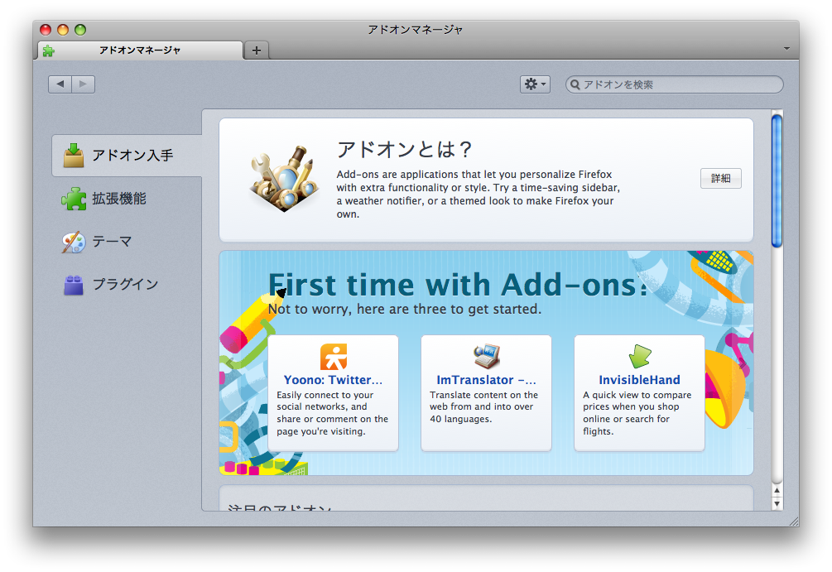Open a new tab with the plus button
Viewport: 832px width, 572px height.
(256, 50)
